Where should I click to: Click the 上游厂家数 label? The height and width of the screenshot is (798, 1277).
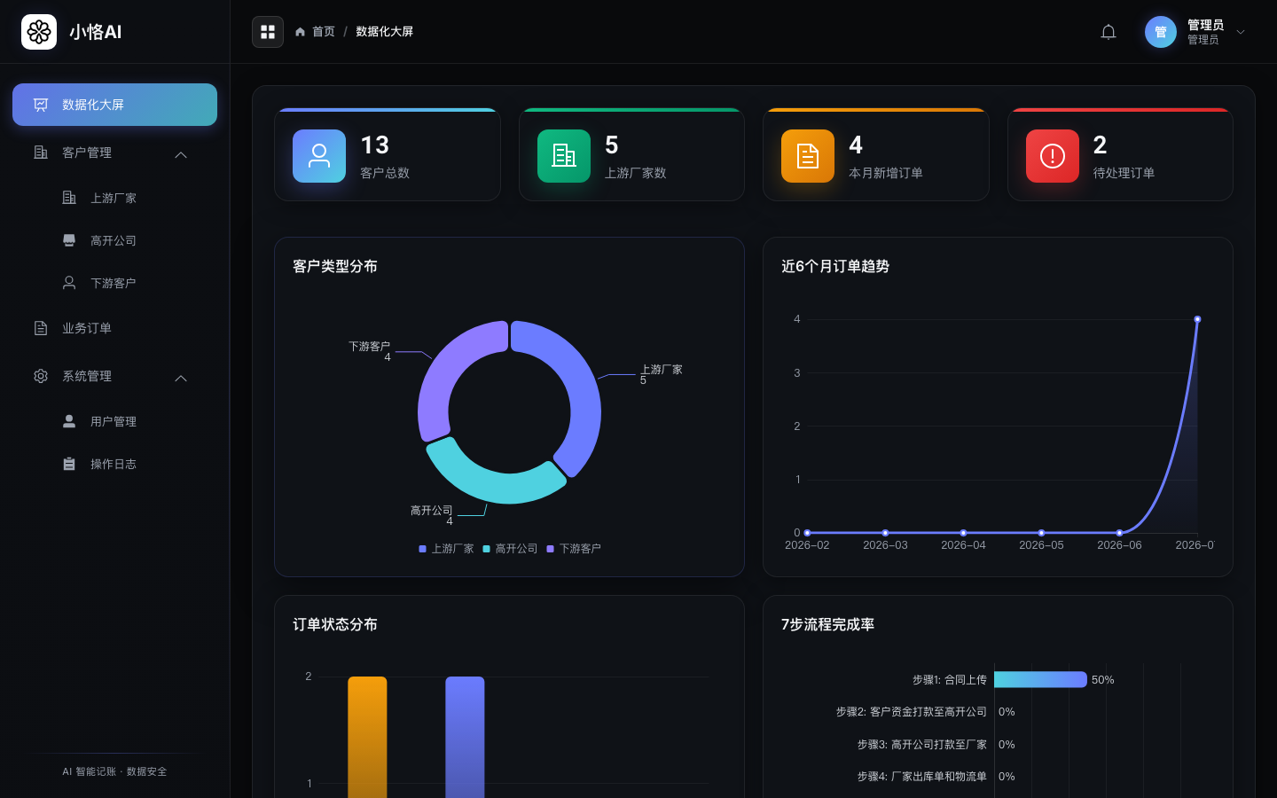pyautogui.click(x=636, y=173)
